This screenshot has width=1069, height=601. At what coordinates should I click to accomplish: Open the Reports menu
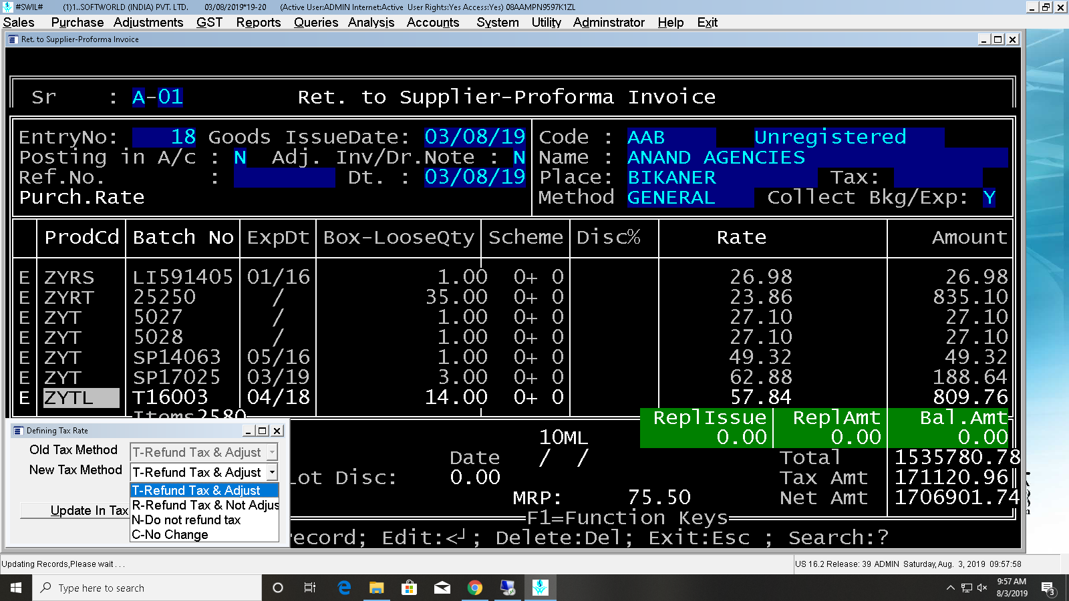tap(258, 22)
